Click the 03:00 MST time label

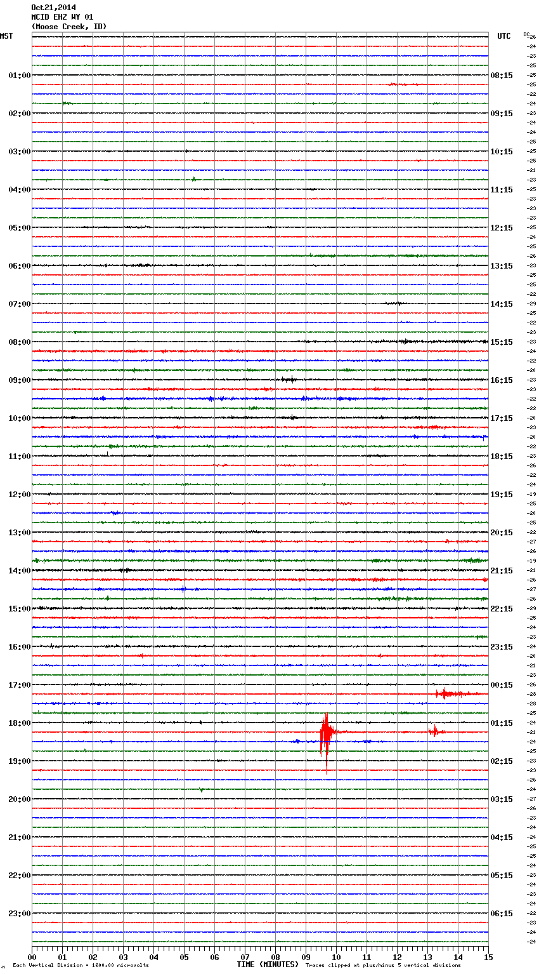coord(19,152)
